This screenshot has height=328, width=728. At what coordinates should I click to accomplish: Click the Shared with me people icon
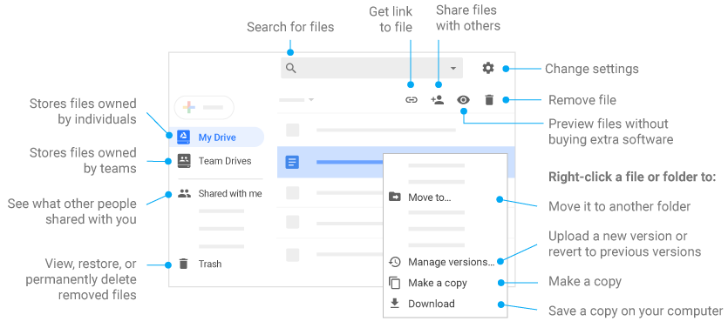click(x=184, y=194)
